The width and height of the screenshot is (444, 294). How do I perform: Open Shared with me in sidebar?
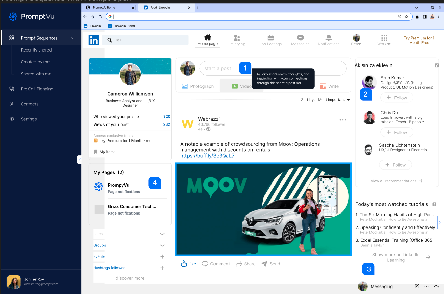(36, 74)
